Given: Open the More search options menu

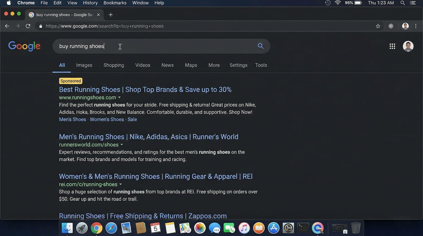Looking at the screenshot, I should [214, 65].
